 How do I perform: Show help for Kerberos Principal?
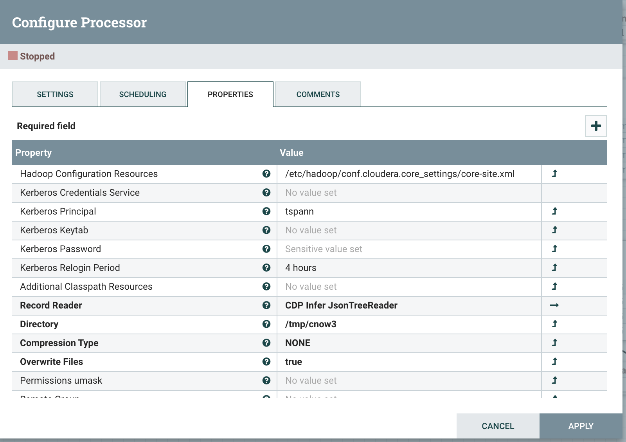[266, 211]
